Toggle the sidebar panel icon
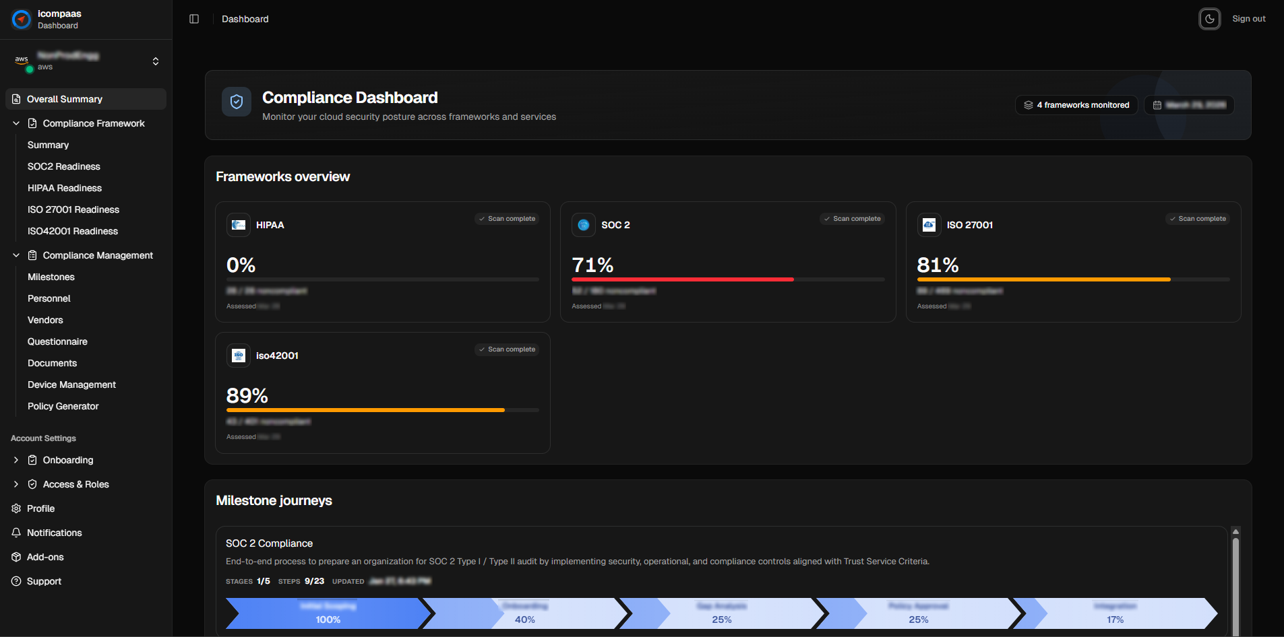This screenshot has width=1284, height=637. 194,19
